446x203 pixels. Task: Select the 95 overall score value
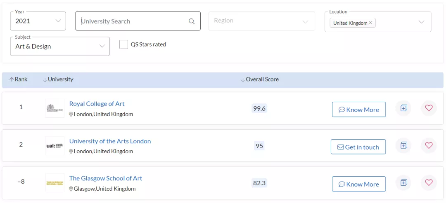[259, 146]
